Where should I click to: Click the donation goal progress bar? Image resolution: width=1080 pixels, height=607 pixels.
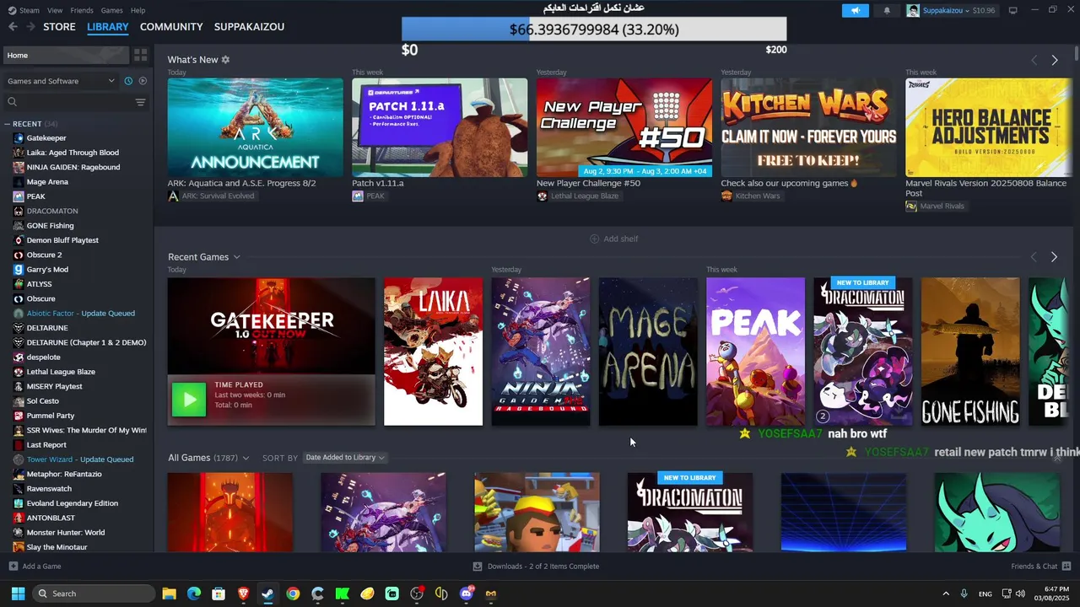pyautogui.click(x=594, y=30)
